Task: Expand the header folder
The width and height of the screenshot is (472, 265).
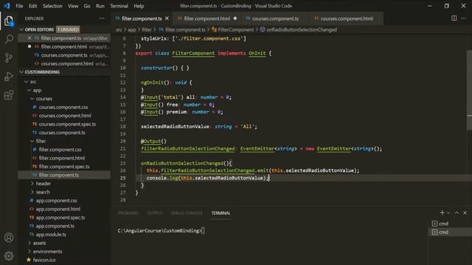Action: point(32,183)
